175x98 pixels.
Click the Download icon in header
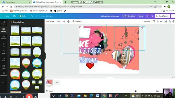[x=152, y=16]
